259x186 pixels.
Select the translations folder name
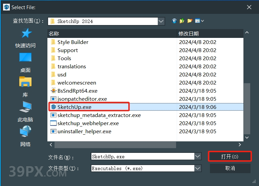point(72,66)
